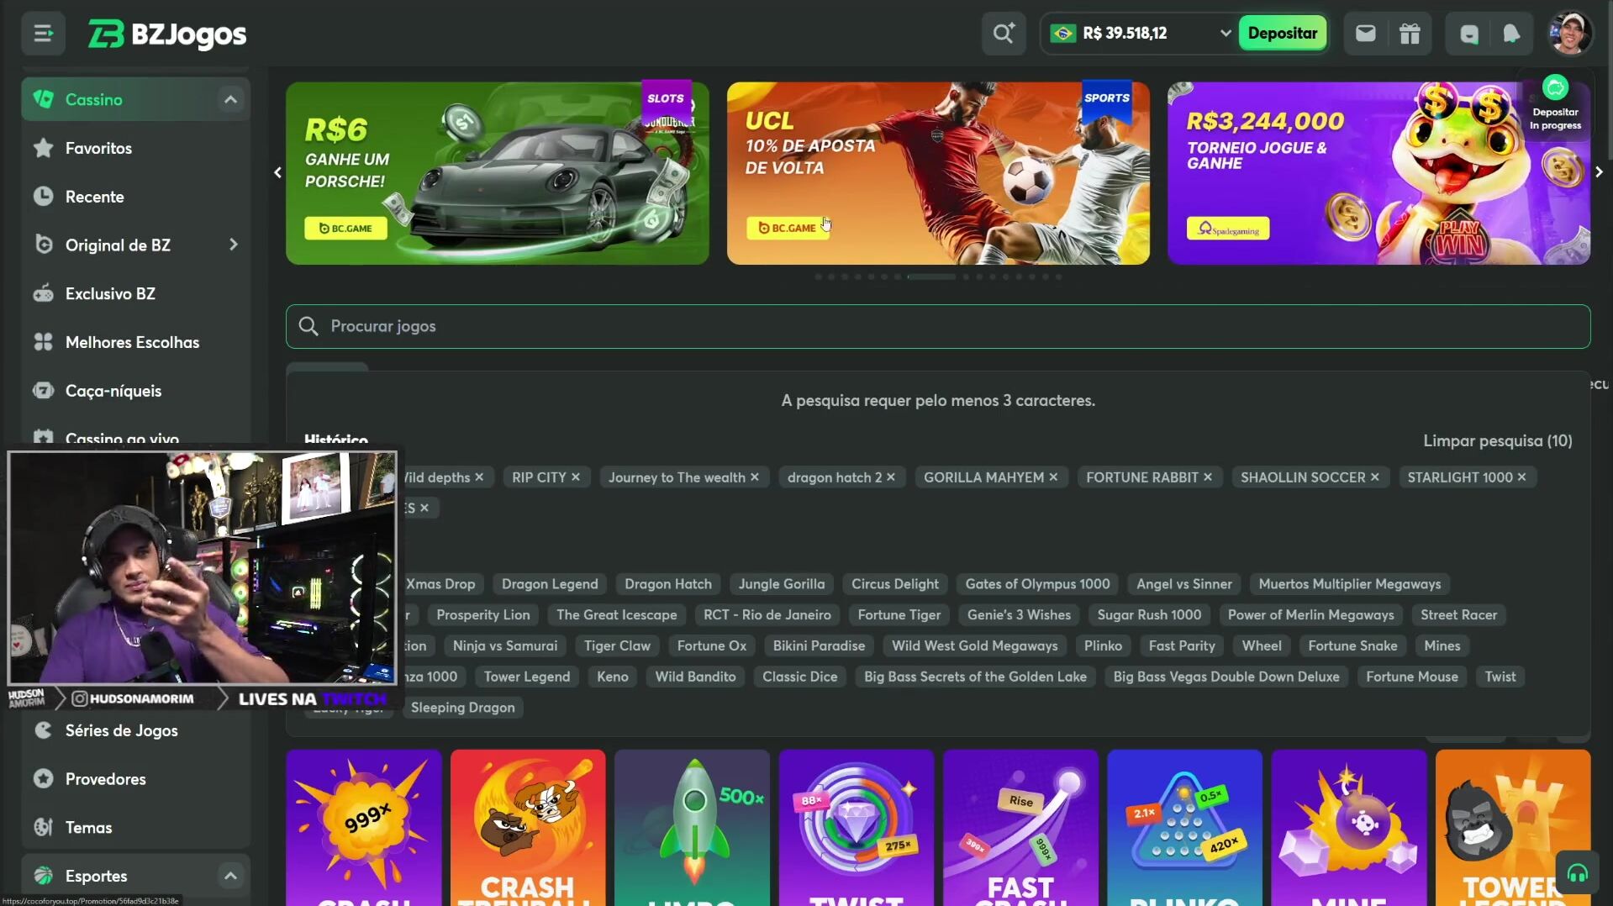Screen dimensions: 1613x906
Task: Click the headset support icon
Action: [1577, 874]
